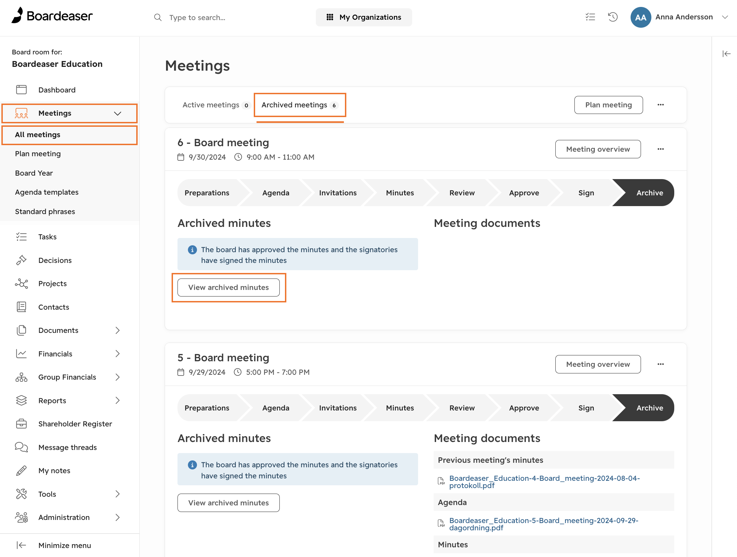Image resolution: width=737 pixels, height=557 pixels.
Task: Click the Shareholder Register briefcase icon
Action: pyautogui.click(x=21, y=424)
